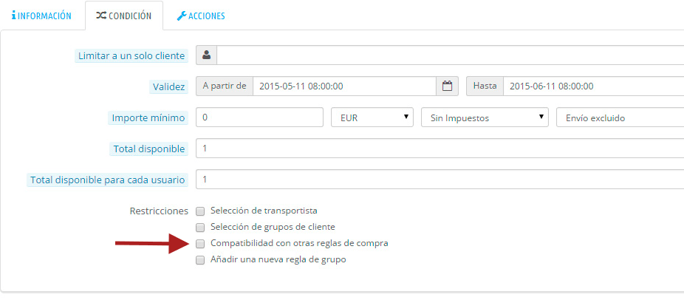684x300 pixels.
Task: Click the Total disponible para cada usuario label
Action: click(x=107, y=180)
